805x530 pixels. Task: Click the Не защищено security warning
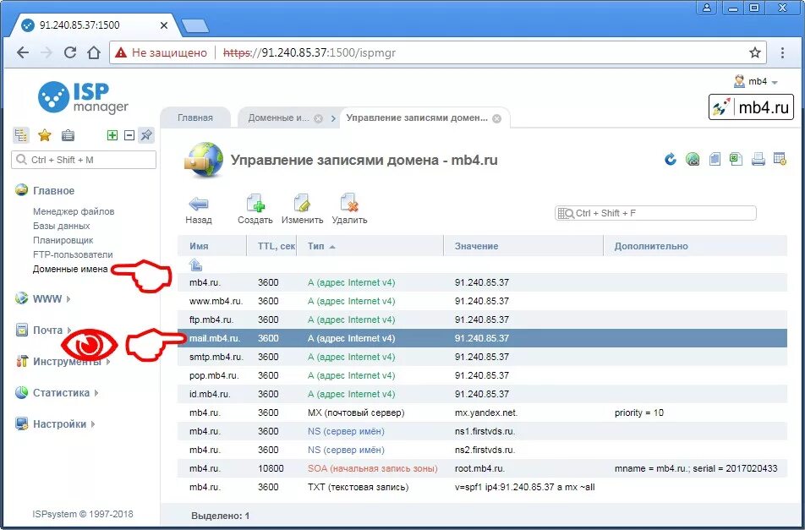coord(161,52)
